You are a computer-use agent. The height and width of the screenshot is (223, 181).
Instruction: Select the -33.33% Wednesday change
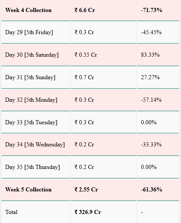click(151, 145)
